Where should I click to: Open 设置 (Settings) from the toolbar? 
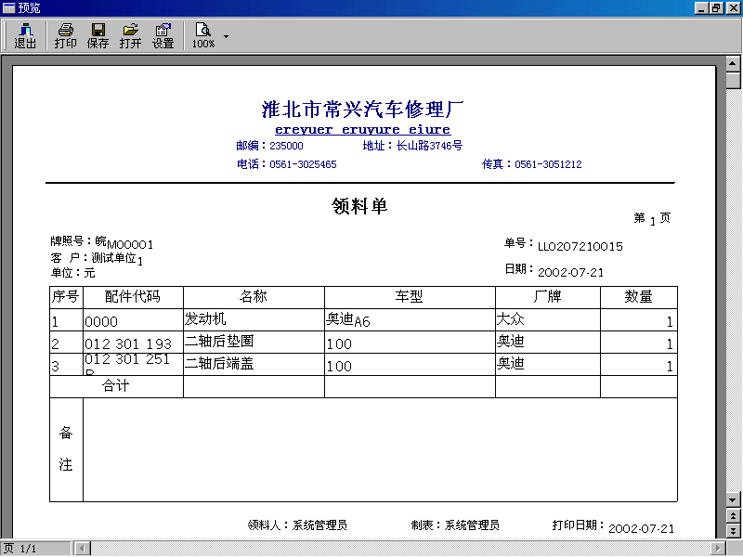pos(163,36)
